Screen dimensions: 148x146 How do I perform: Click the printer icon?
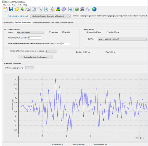[x=28, y=9]
